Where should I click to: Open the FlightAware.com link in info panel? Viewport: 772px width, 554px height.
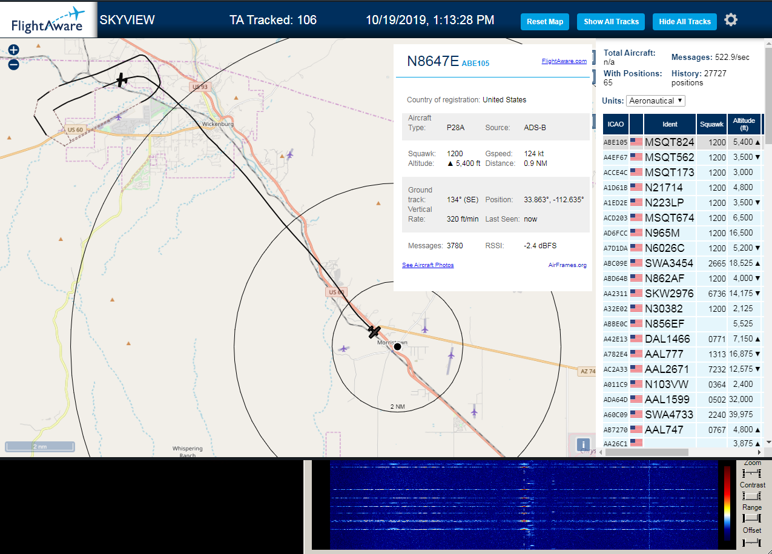(x=564, y=61)
